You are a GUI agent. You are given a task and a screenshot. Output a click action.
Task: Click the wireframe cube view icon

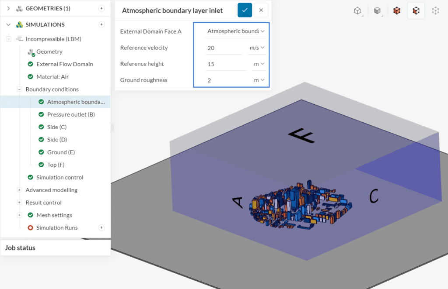pos(358,11)
